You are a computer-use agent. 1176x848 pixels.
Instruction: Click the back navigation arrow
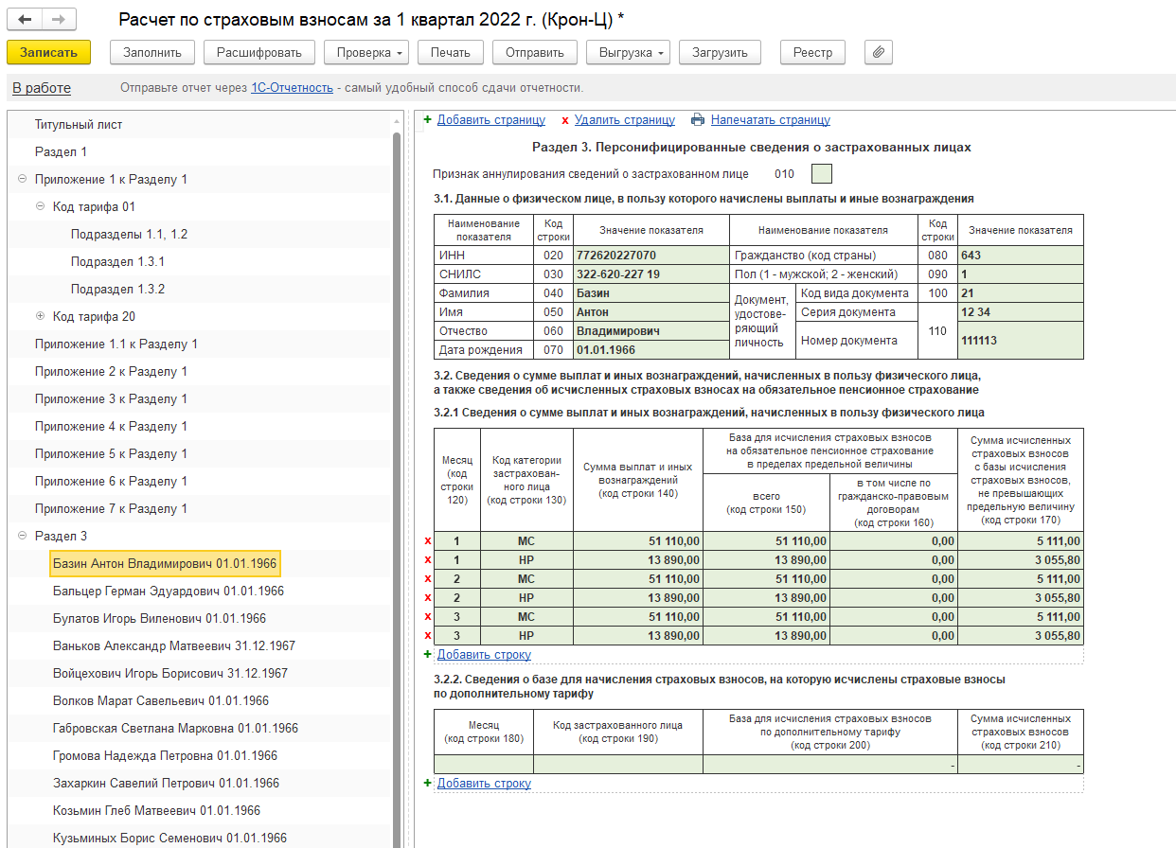click(25, 20)
